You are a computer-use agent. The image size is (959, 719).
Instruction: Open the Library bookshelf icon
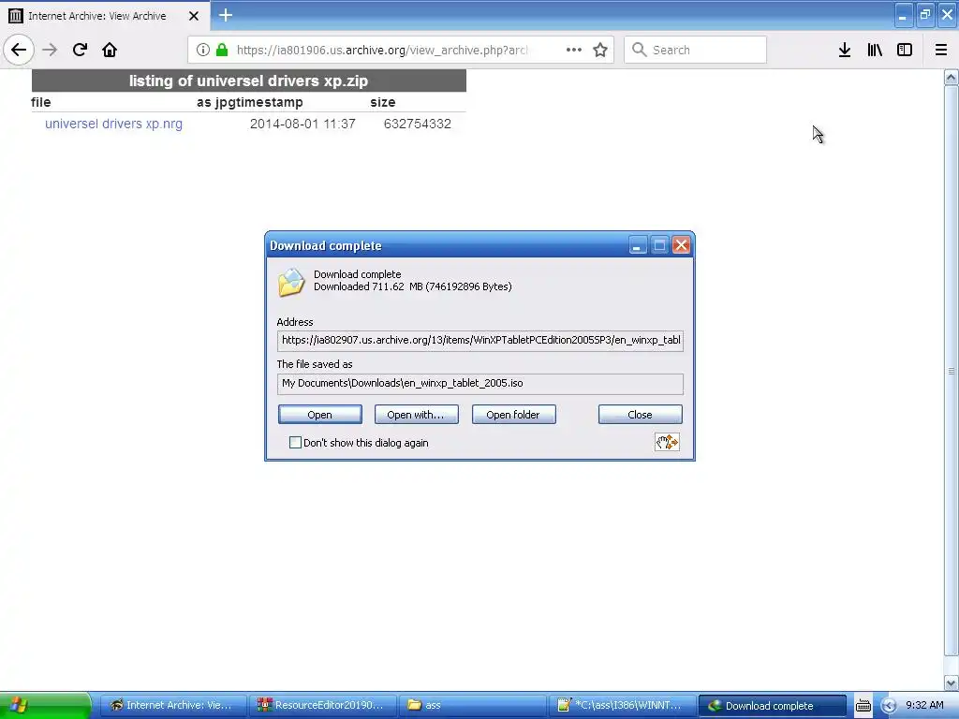point(875,50)
